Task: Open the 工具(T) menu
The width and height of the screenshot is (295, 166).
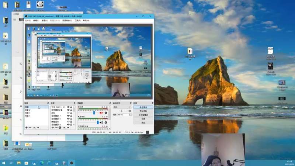Action: pyautogui.click(x=77, y=21)
